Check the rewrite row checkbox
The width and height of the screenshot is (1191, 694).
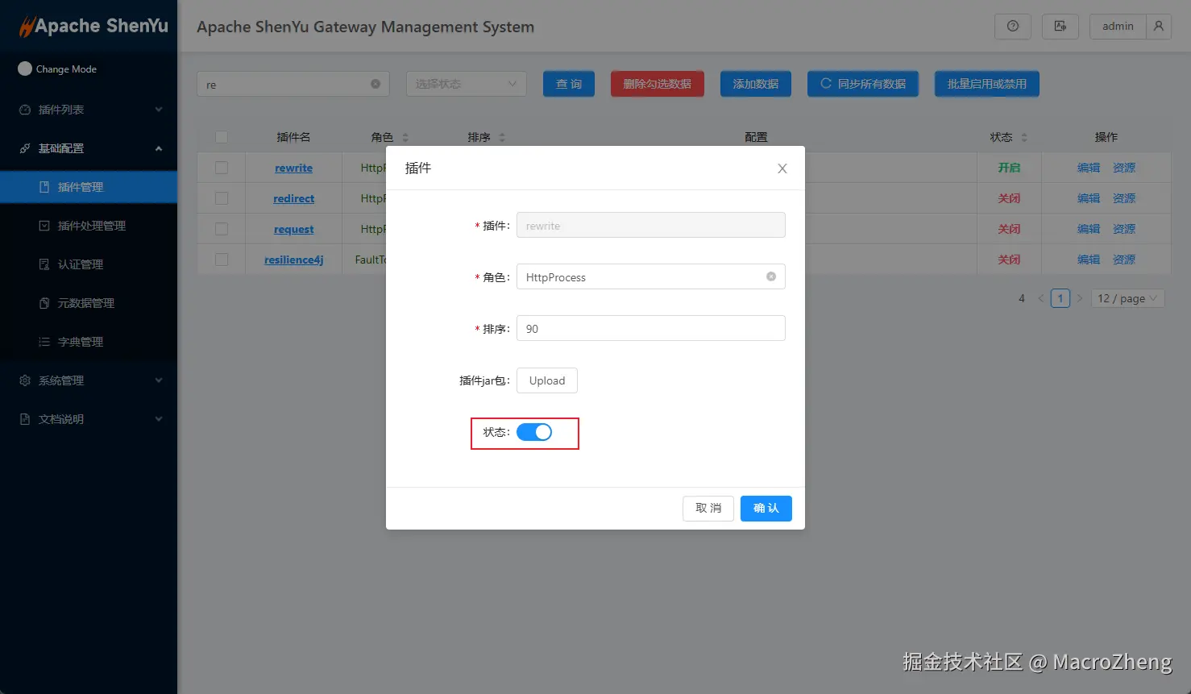click(x=222, y=168)
